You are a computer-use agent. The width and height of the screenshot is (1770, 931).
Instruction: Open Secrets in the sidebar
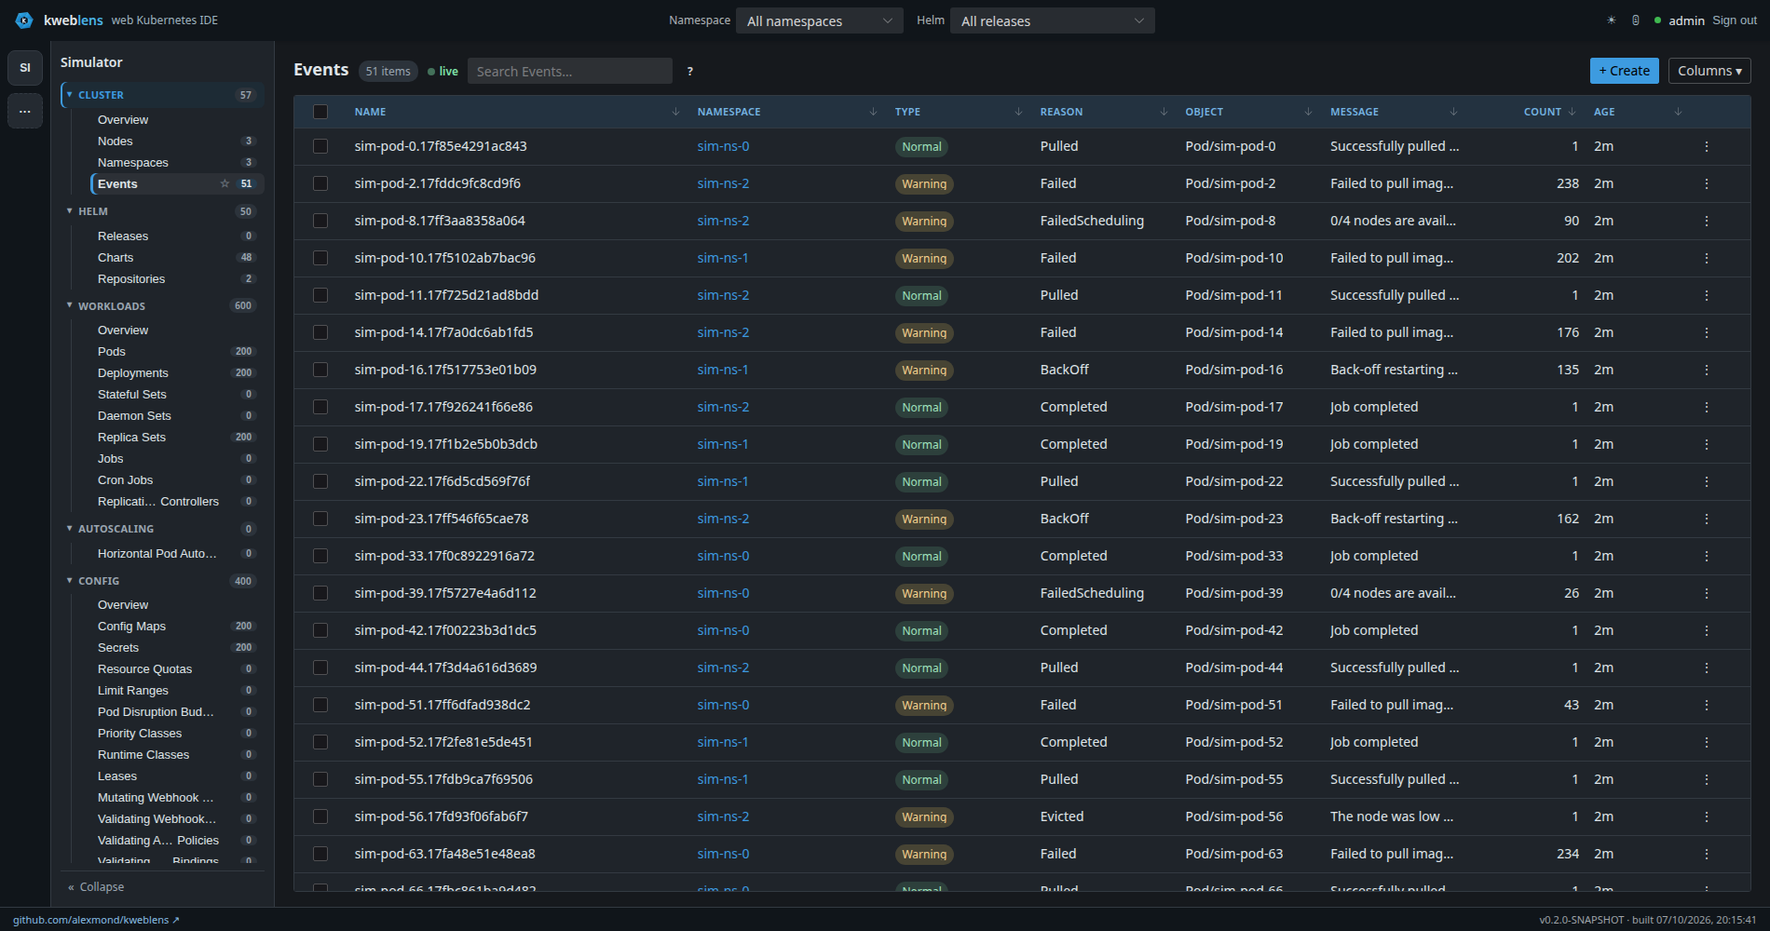pyautogui.click(x=176, y=647)
